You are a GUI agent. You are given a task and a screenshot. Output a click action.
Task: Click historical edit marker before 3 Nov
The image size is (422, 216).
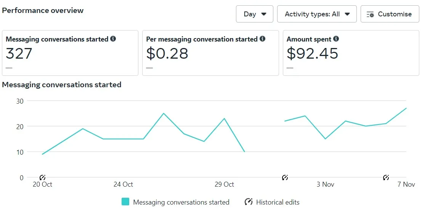tap(285, 178)
